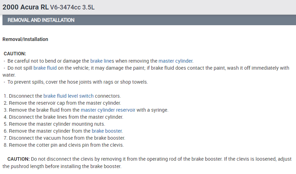Image resolution: width=296 pixels, height=174 pixels.
Task: Open the 'brake booster' link in step 6
Action: pos(107,131)
